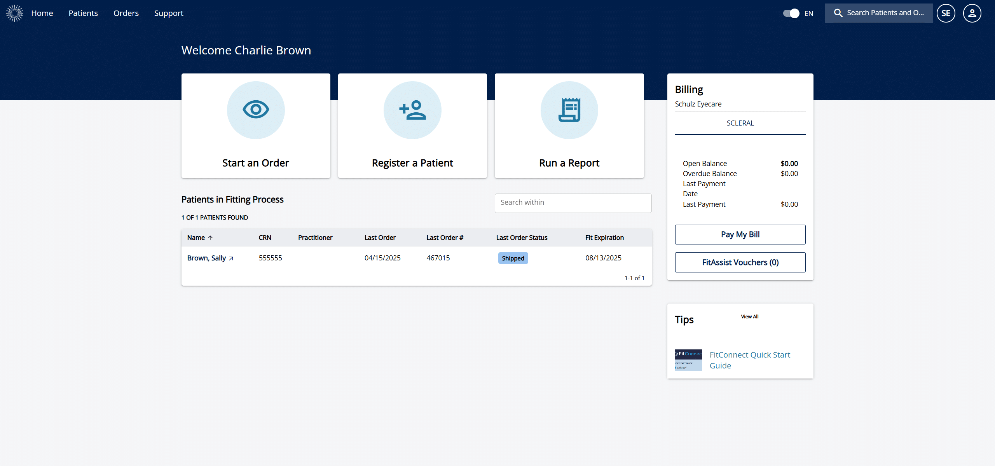
Task: Focus the Search within field
Action: click(x=573, y=203)
